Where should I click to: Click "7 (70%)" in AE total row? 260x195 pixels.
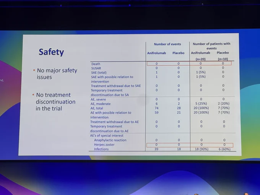click(x=224, y=108)
